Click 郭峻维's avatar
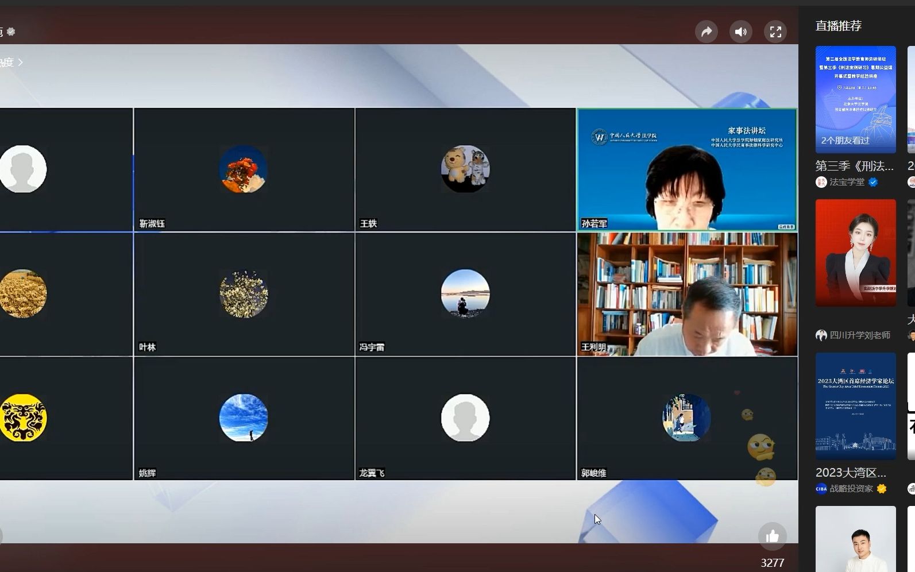This screenshot has width=915, height=572. point(686,418)
